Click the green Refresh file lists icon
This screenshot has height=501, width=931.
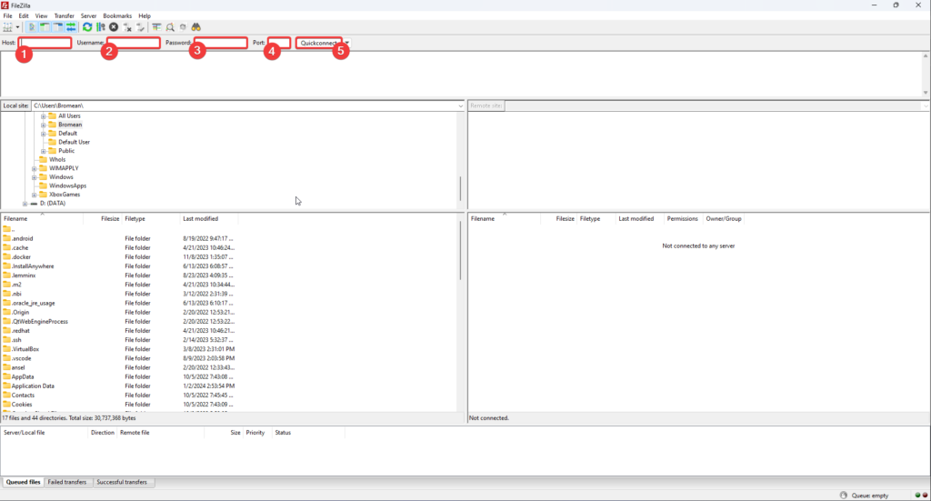(87, 27)
